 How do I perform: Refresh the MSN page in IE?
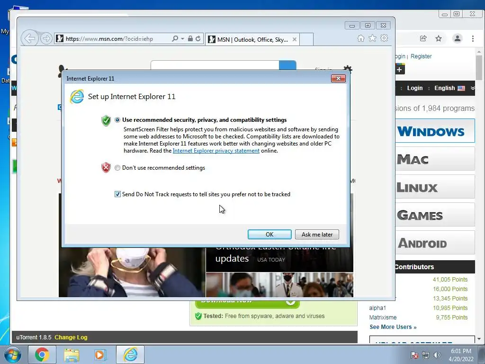(198, 38)
